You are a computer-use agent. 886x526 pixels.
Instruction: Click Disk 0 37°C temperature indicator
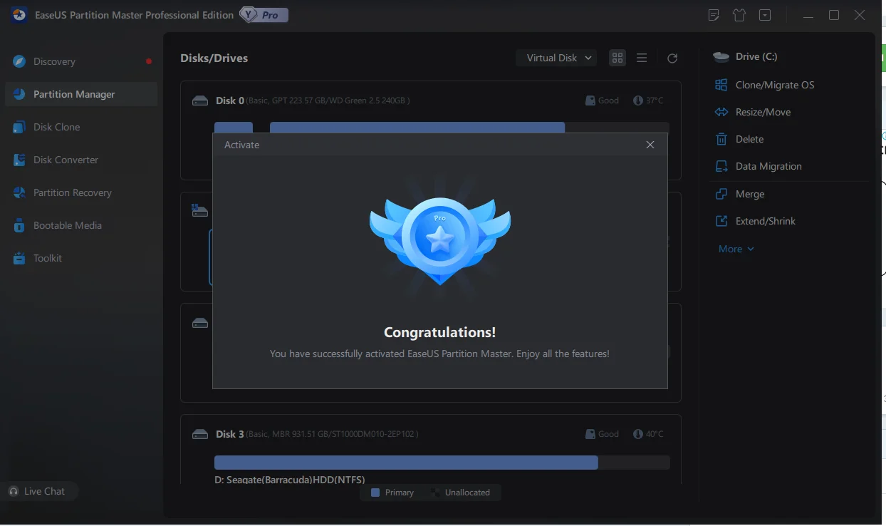pos(648,100)
